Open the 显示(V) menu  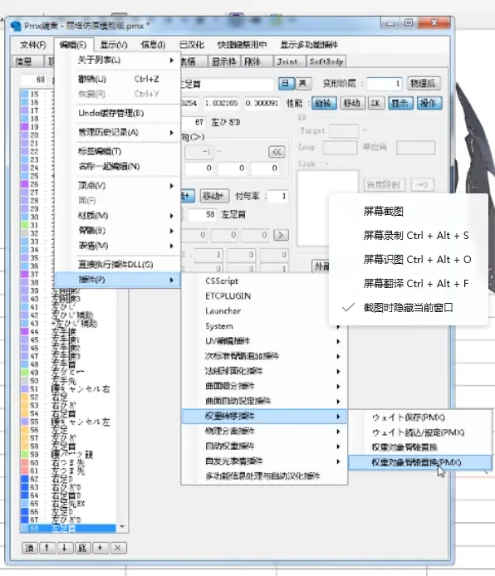pos(114,45)
